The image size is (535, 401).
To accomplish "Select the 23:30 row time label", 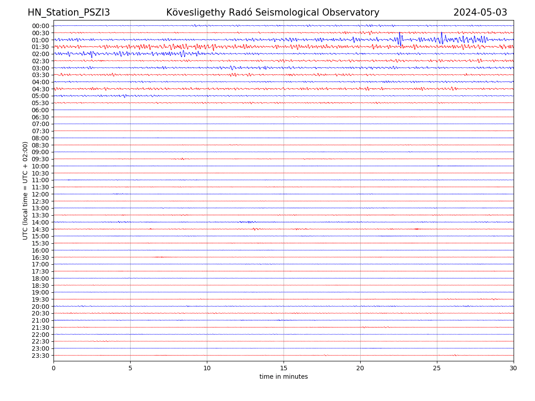I will tap(41, 356).
